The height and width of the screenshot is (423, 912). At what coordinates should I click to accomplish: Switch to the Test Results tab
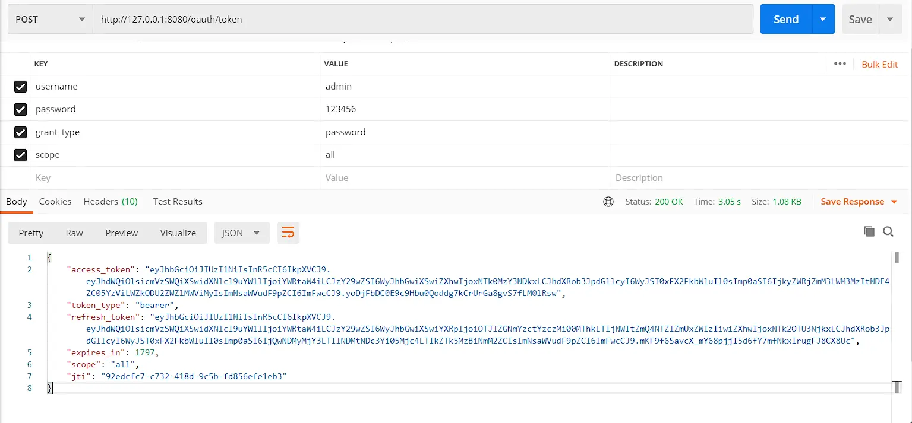pos(178,202)
